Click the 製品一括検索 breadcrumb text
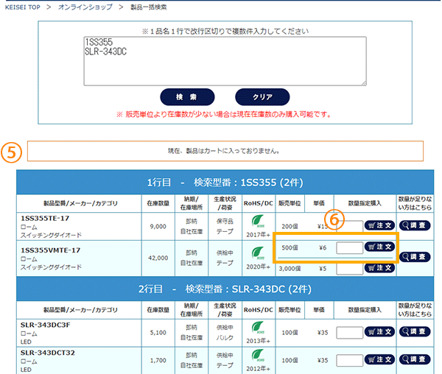The height and width of the screenshot is (374, 442). 149,7
